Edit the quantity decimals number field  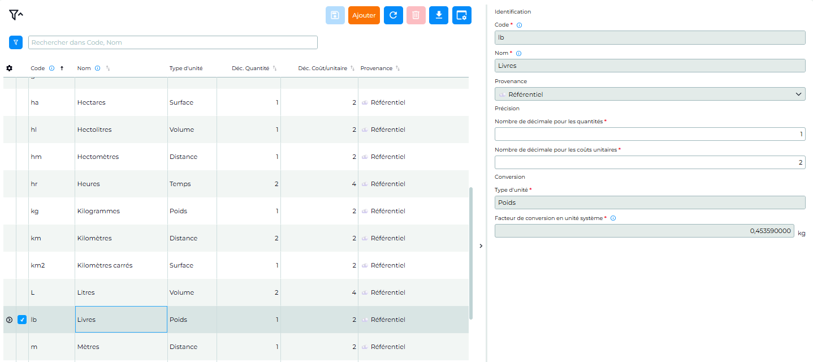pos(650,134)
